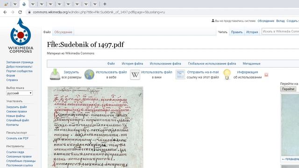Click the предыдущая previous page link
Viewport: 299px width, 168px height.
pos(290,159)
